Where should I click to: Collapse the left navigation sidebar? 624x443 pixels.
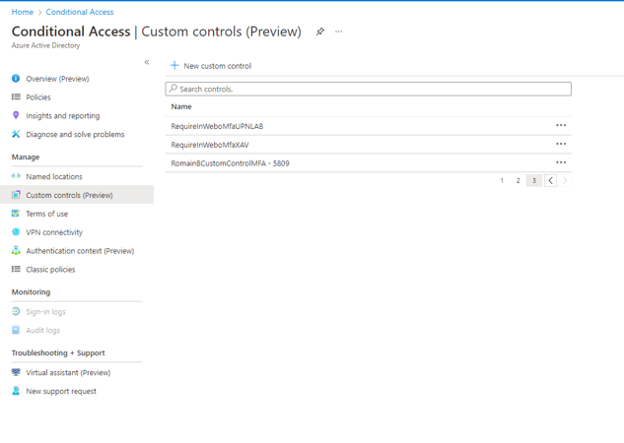click(147, 62)
